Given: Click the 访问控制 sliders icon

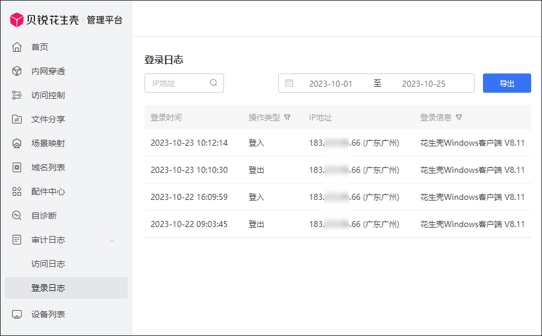Looking at the screenshot, I should (x=17, y=95).
